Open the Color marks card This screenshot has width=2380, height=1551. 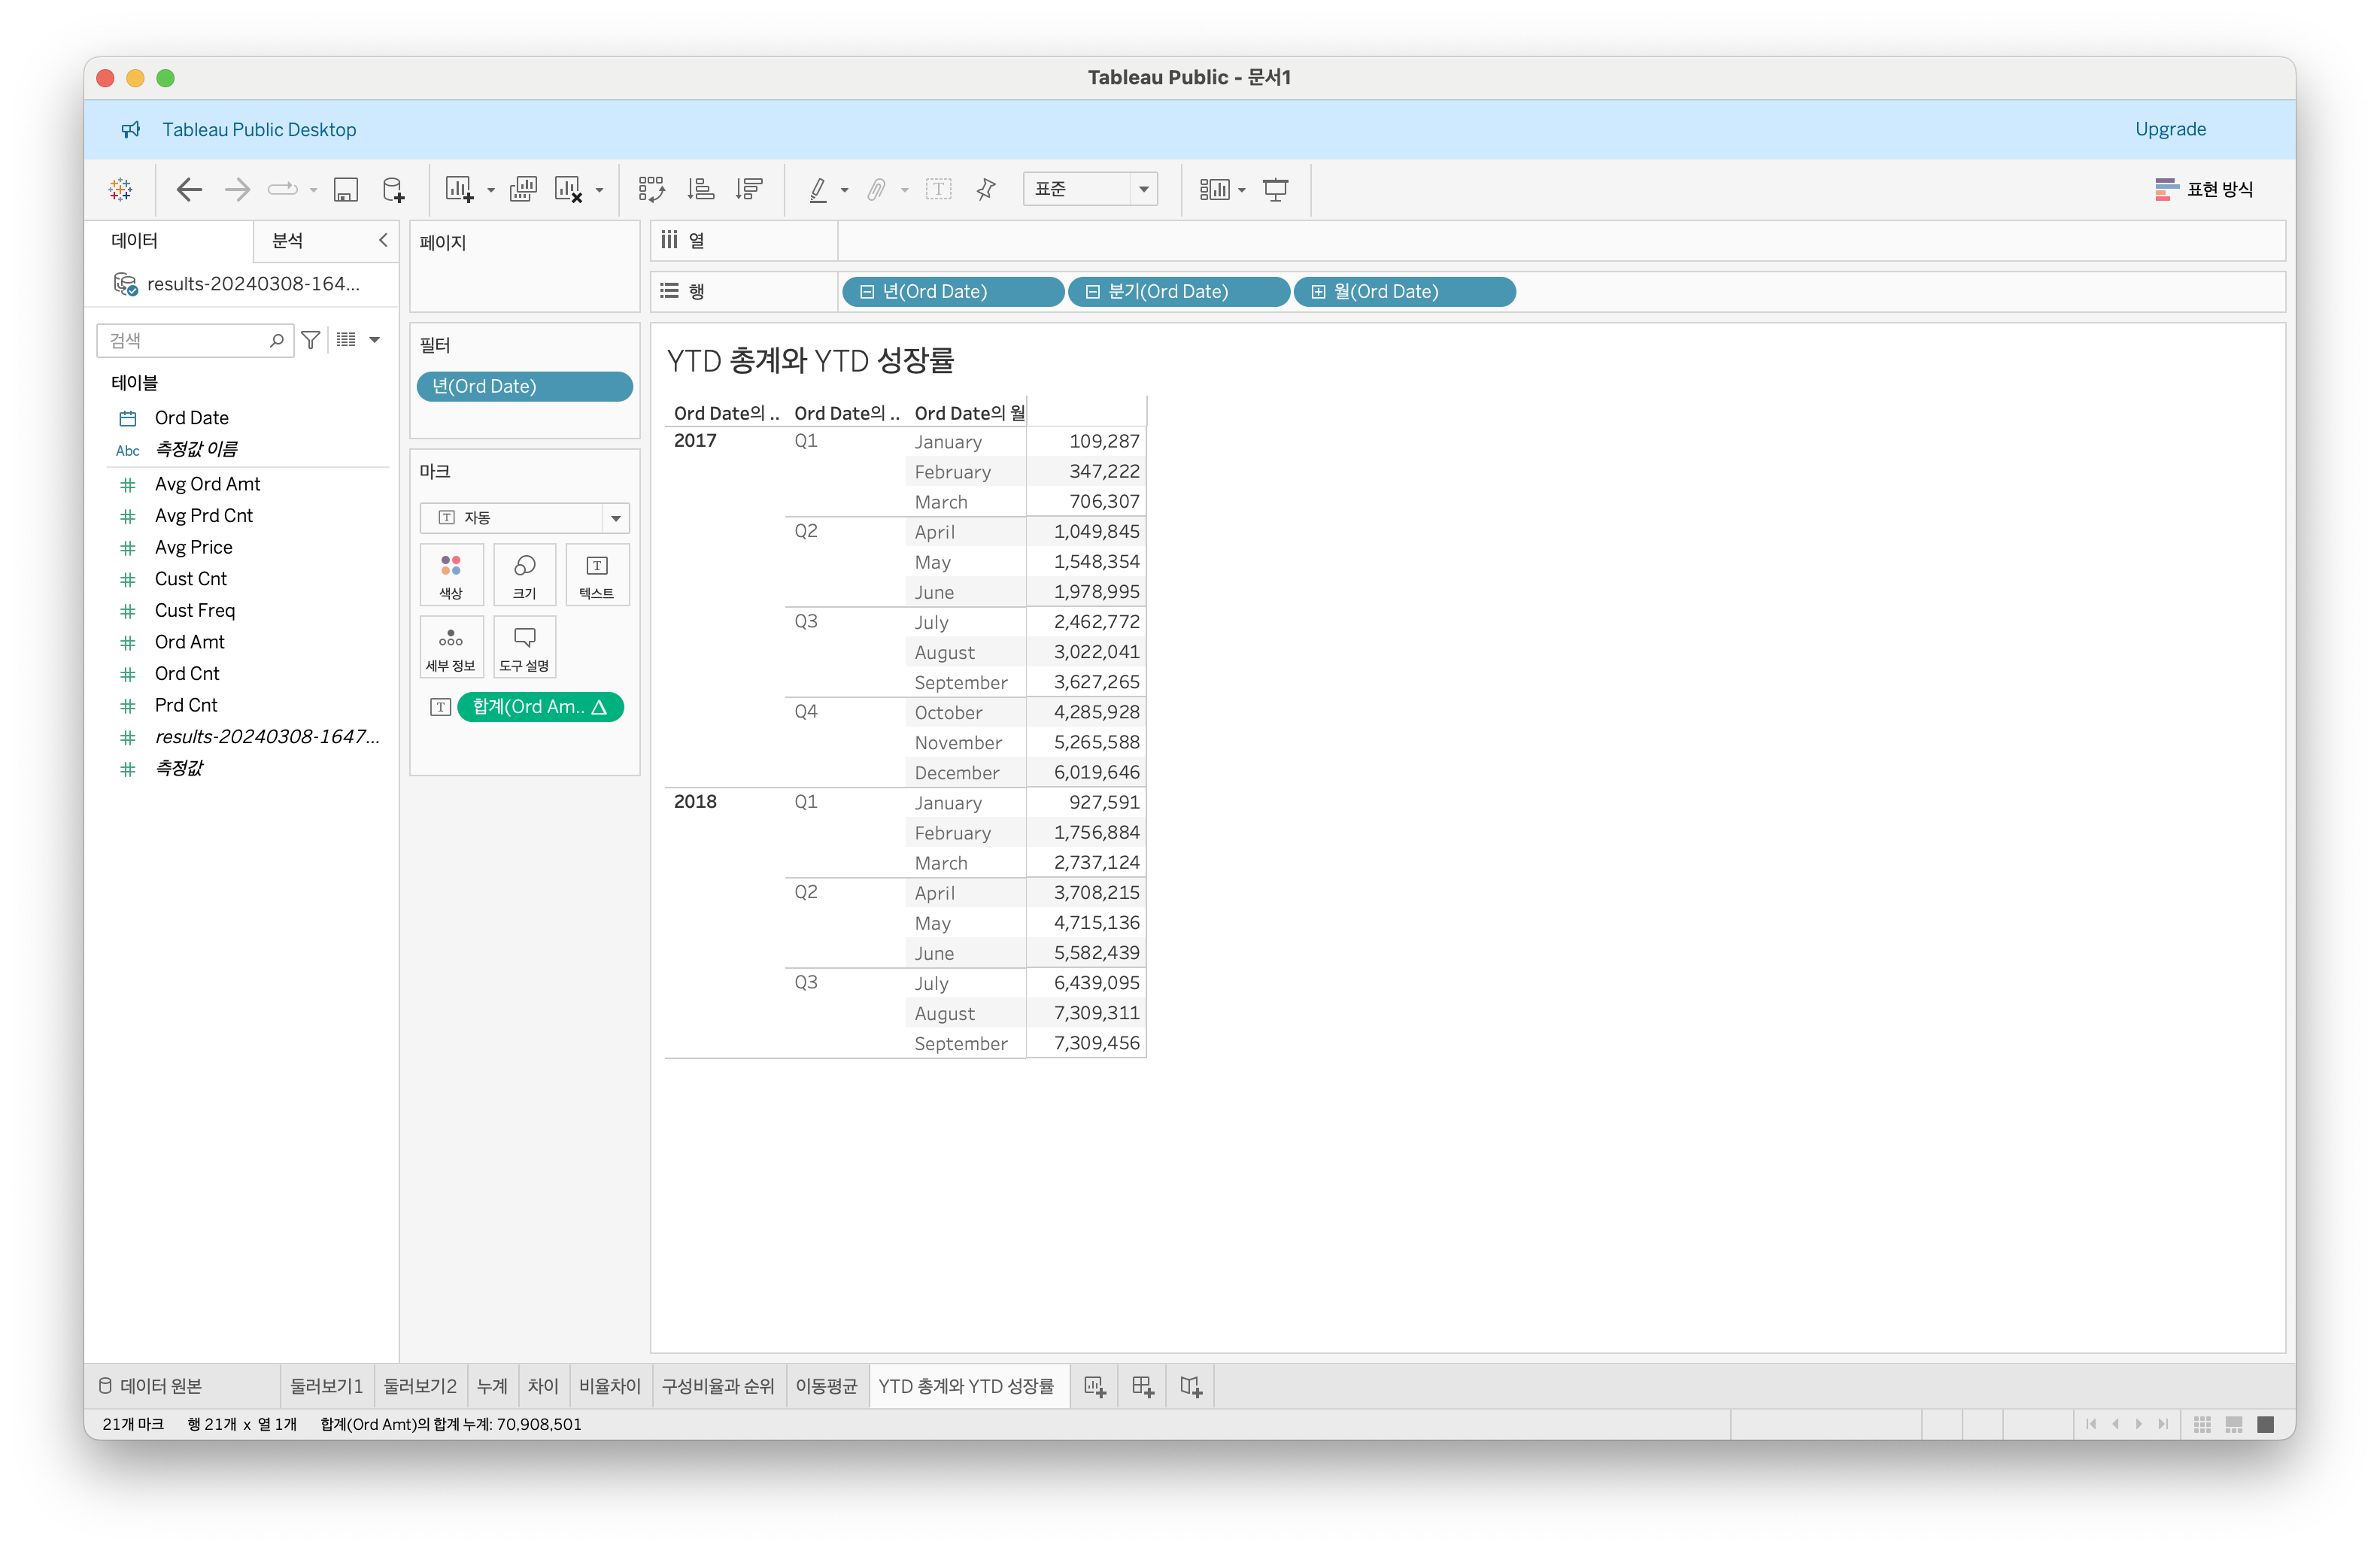[451, 575]
